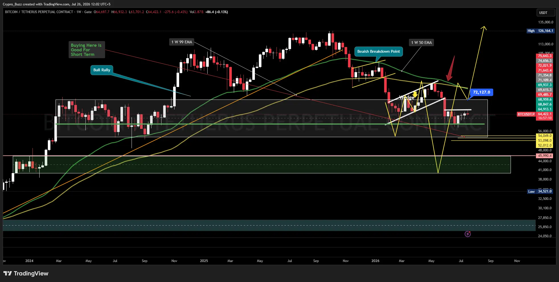559x282 pixels.
Task: Select the low value L63,701.2
Action: point(136,12)
